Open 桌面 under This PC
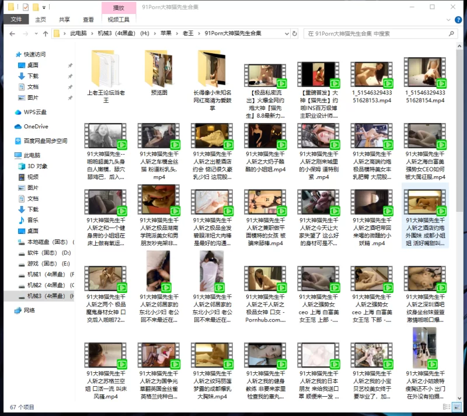The height and width of the screenshot is (416, 467). point(33,231)
